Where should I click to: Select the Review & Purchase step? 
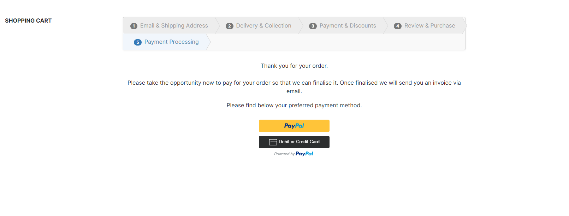tap(429, 26)
